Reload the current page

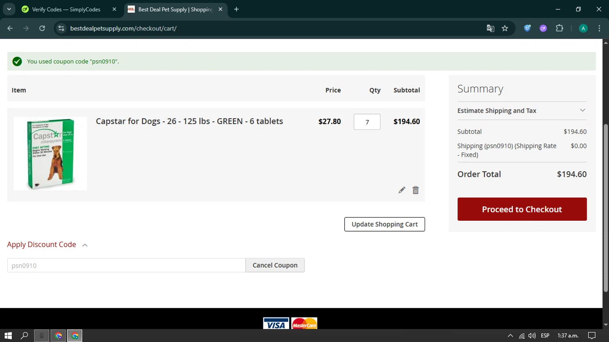(42, 28)
